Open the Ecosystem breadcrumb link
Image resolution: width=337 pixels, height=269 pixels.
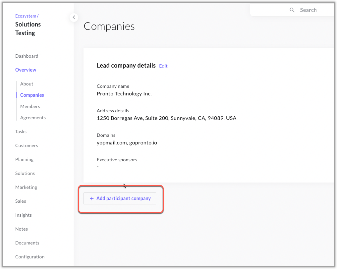tap(26, 16)
